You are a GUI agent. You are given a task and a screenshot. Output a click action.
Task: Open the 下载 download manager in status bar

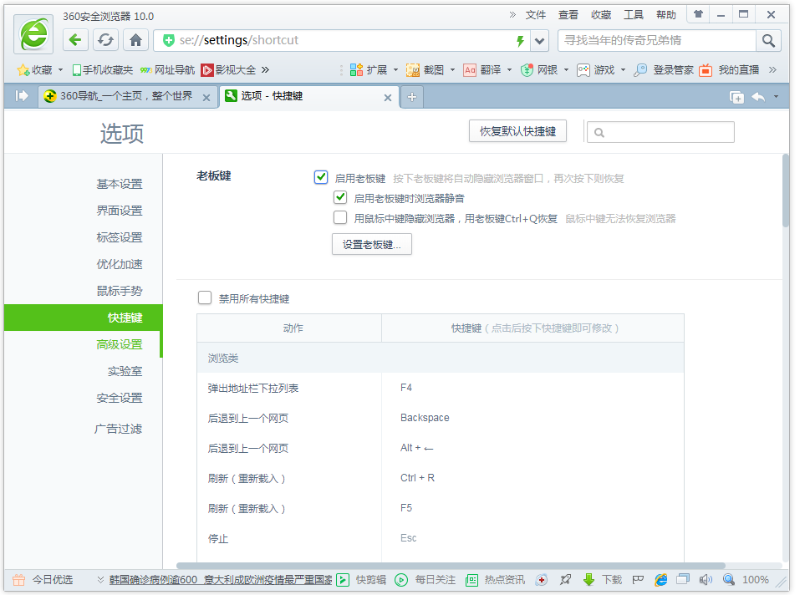(603, 579)
